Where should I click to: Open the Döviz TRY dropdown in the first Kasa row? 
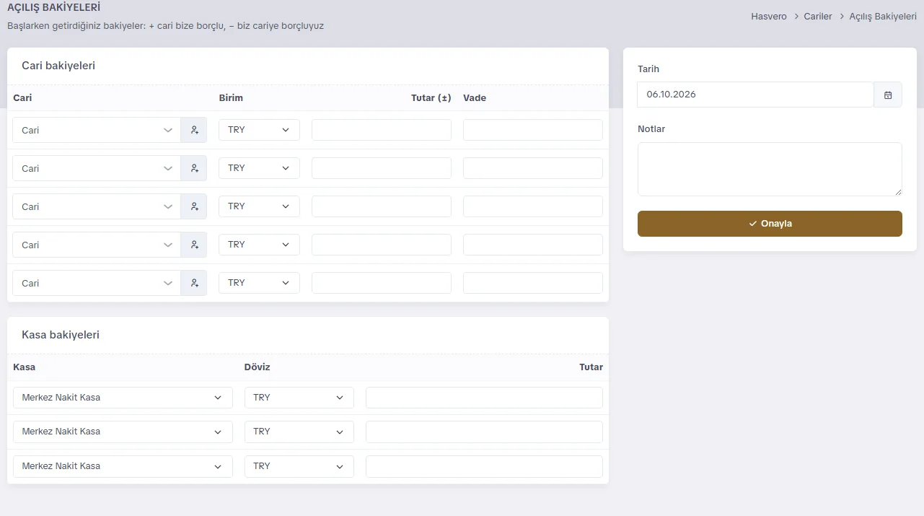pos(299,398)
